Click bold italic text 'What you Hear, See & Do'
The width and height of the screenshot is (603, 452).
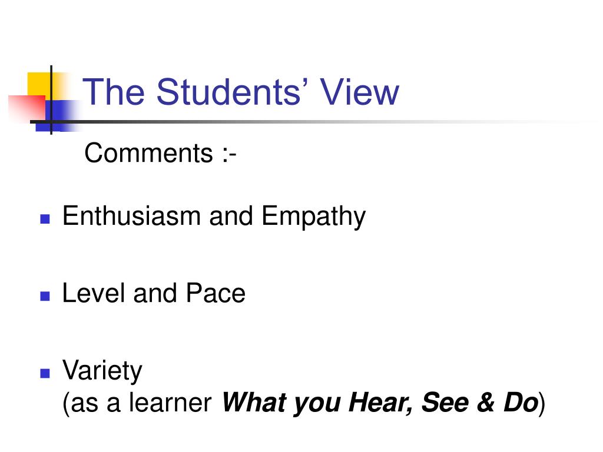[380, 403]
